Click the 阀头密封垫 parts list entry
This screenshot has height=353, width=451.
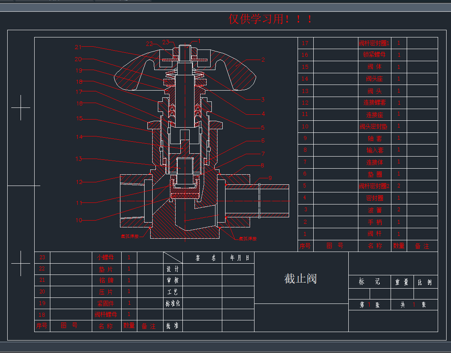(374, 126)
